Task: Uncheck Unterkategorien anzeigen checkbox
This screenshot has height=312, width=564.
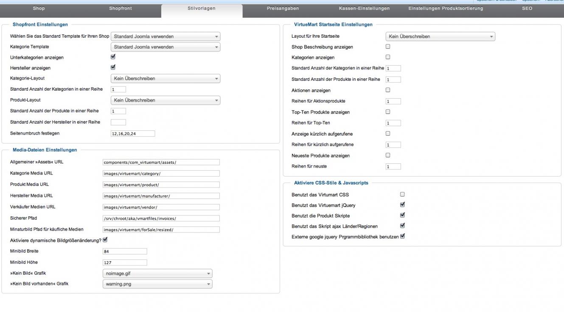Action: pos(113,57)
